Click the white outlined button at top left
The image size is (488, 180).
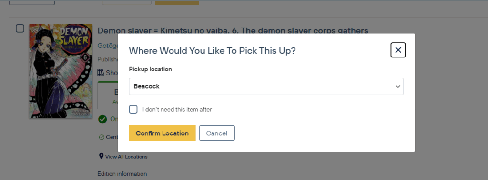(32, 2)
